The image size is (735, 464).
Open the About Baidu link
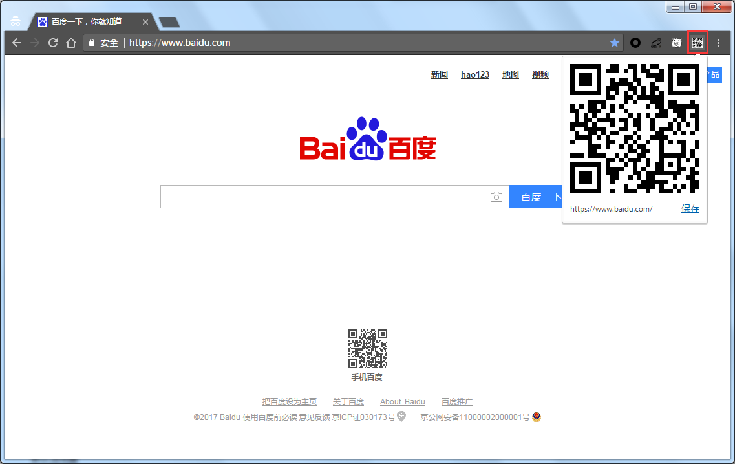tap(403, 402)
